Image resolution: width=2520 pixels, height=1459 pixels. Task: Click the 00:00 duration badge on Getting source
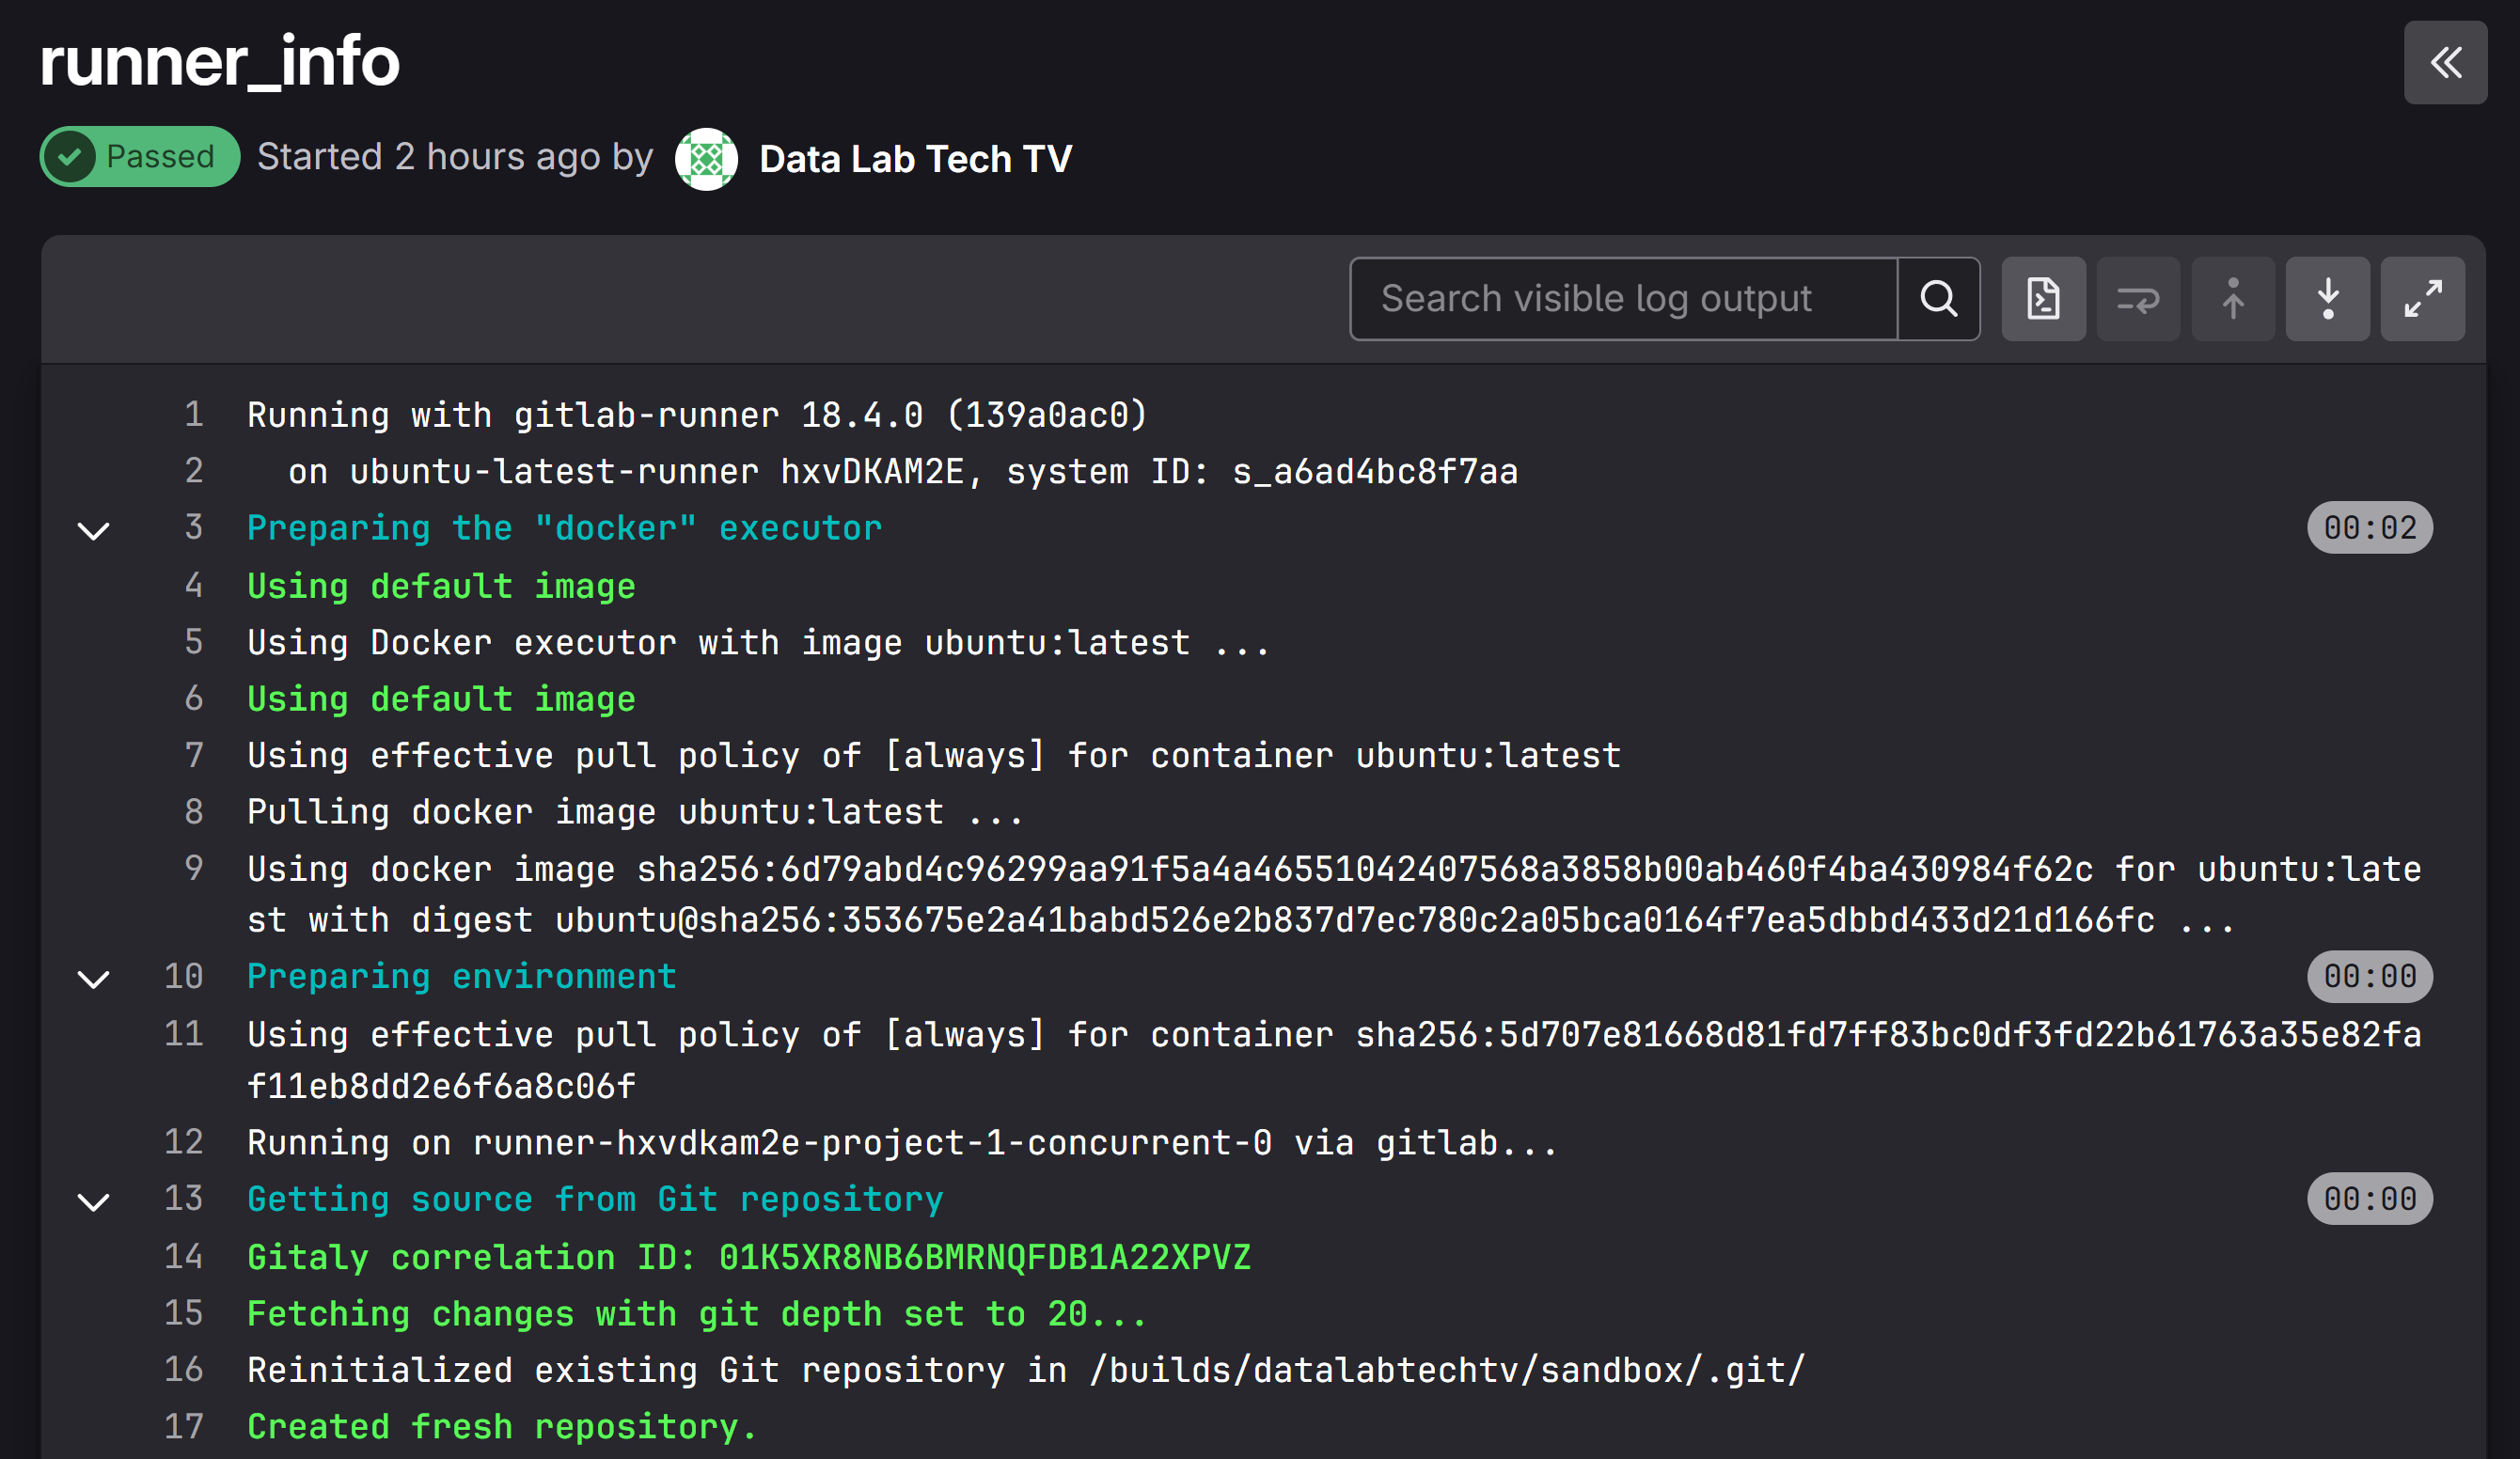pos(2369,1199)
